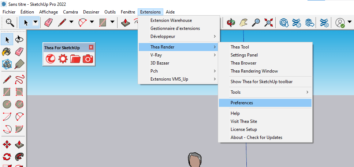
Task: Click Preferences in Thea Render submenu
Action: [265, 103]
